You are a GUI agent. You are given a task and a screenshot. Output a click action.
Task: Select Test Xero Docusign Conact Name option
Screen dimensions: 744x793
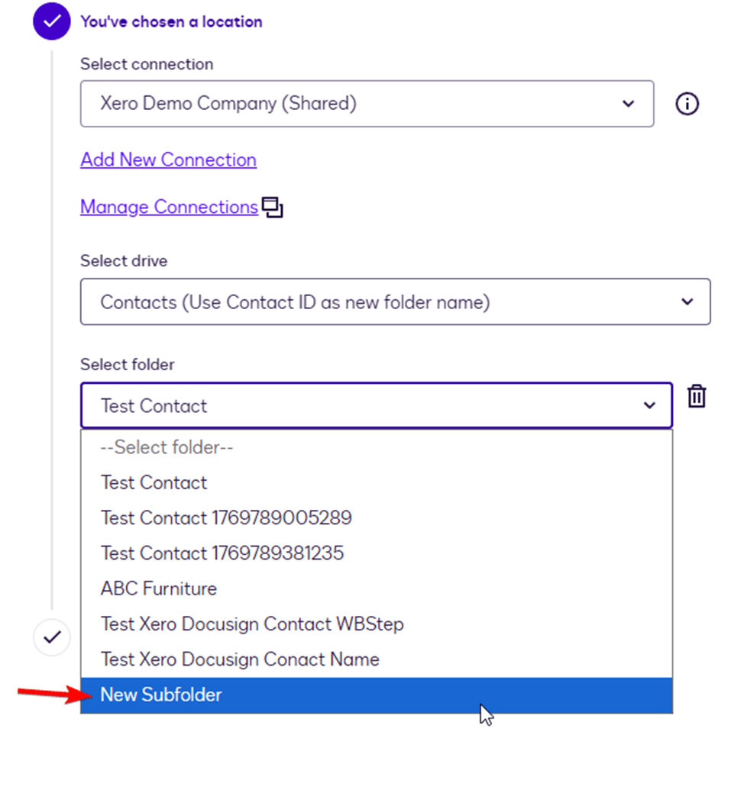240,659
